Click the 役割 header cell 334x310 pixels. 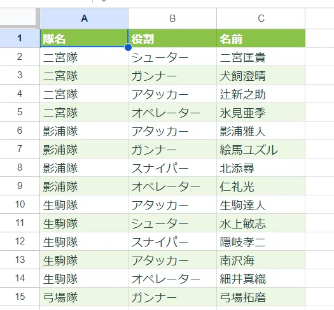172,38
